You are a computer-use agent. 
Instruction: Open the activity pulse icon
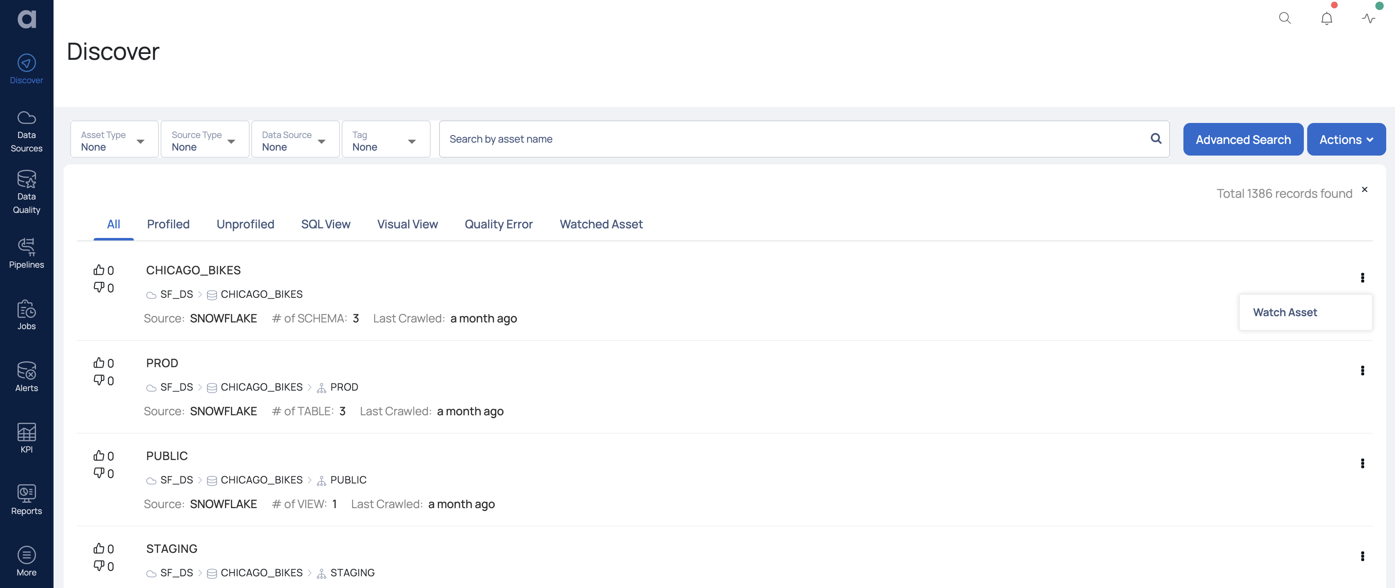1368,18
